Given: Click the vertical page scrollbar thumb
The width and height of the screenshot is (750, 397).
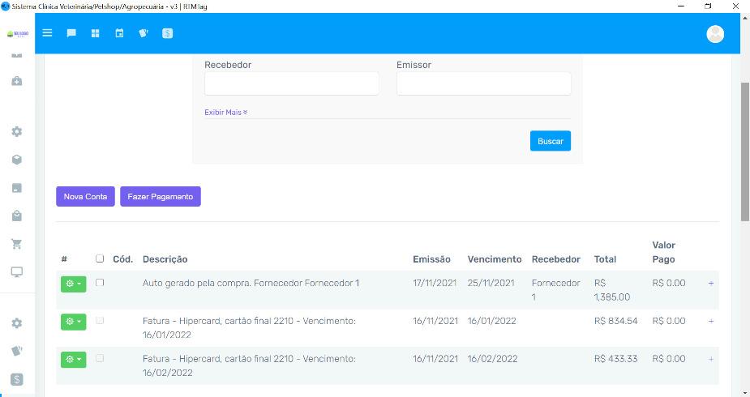Looking at the screenshot, I should click(745, 151).
